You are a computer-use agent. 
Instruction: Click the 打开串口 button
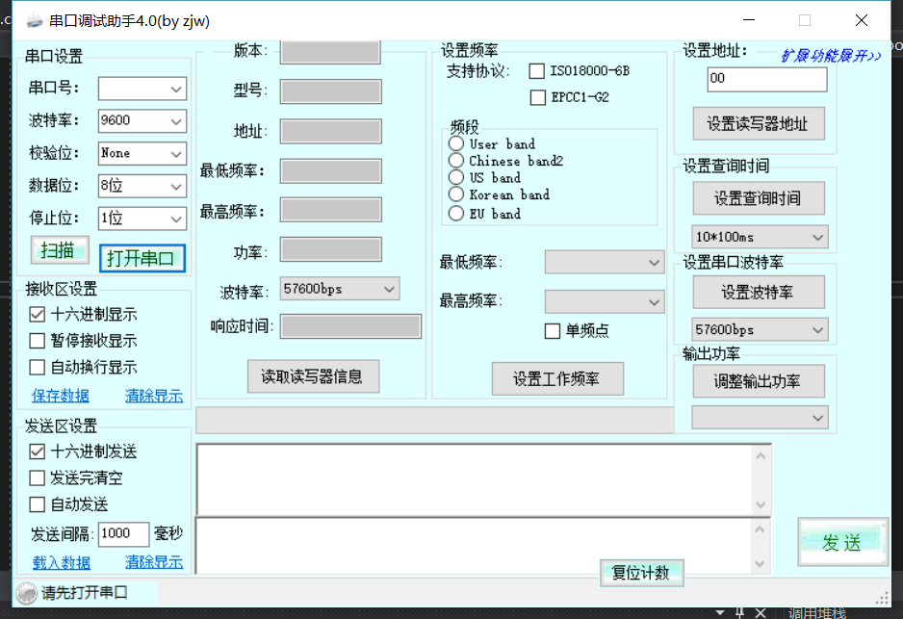click(142, 258)
